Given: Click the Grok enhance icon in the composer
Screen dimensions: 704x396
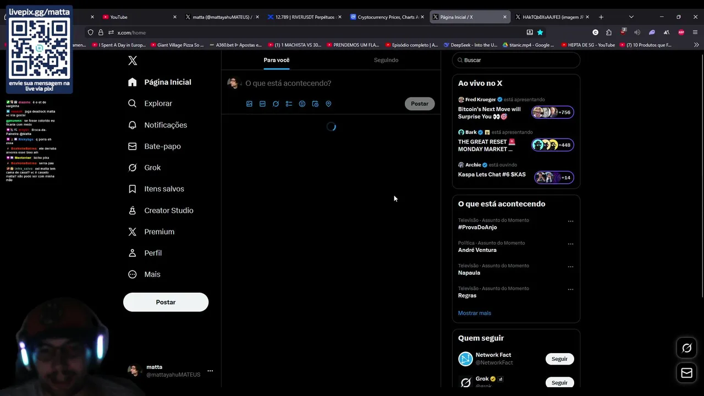Looking at the screenshot, I should click(x=276, y=103).
